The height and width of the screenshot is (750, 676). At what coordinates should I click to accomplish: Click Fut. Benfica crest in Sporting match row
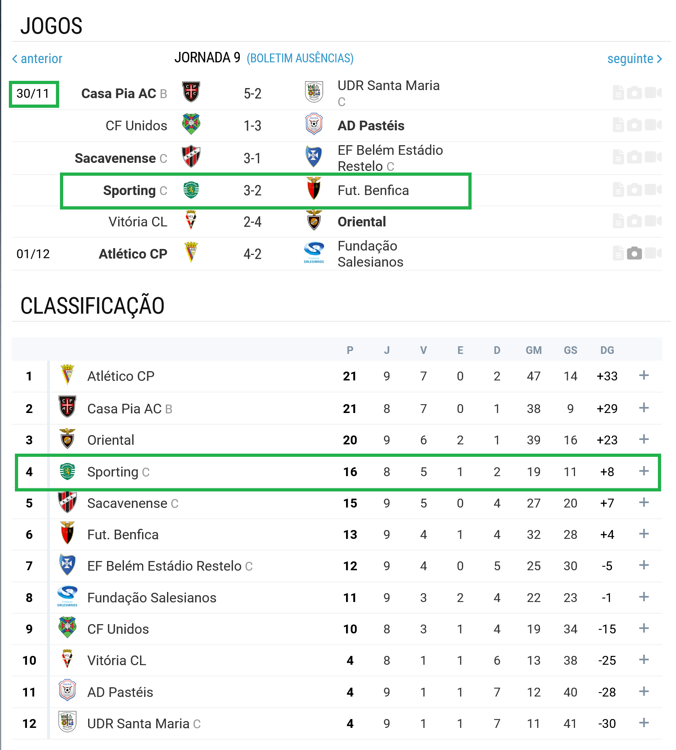[313, 189]
